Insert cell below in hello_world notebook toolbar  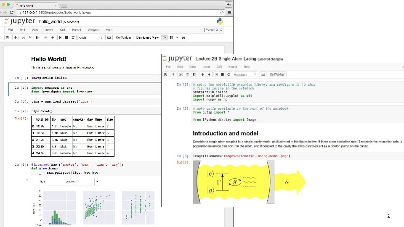click(x=16, y=37)
